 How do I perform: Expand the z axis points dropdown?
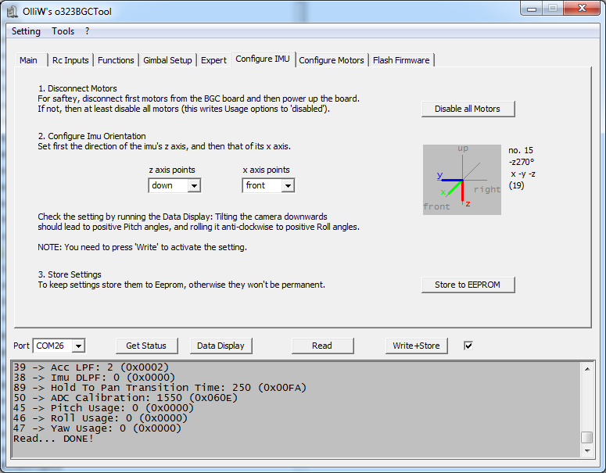coord(194,185)
